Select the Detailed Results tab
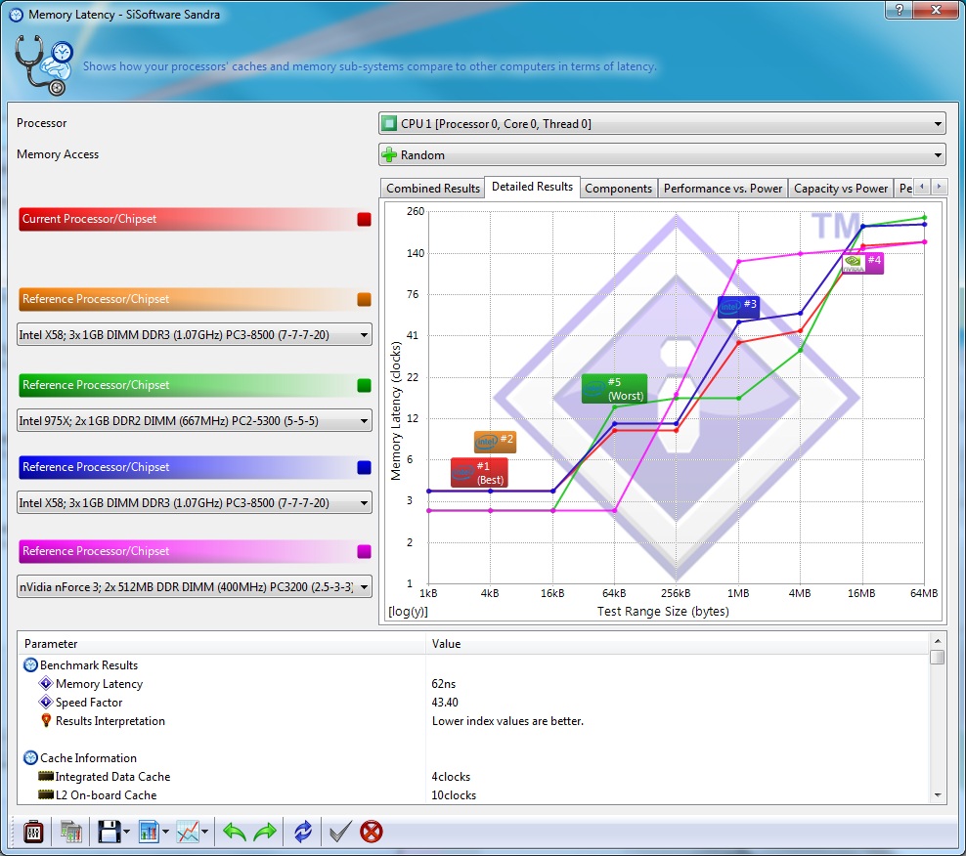The height and width of the screenshot is (856, 966). tap(532, 187)
